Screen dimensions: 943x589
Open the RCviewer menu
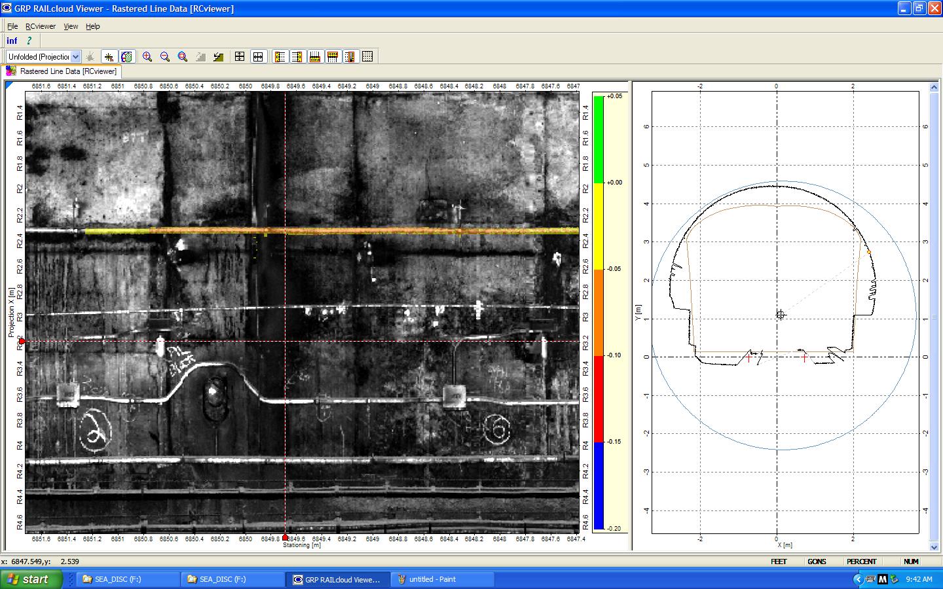(41, 26)
